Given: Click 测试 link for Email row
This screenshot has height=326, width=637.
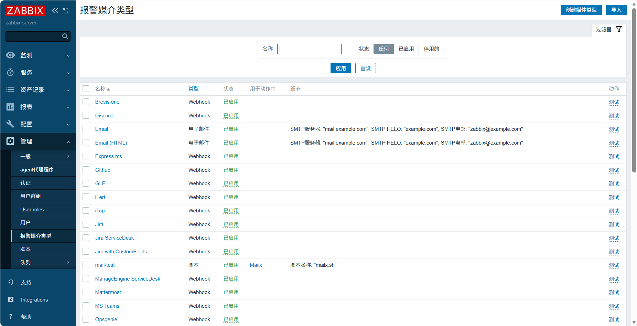Looking at the screenshot, I should 614,129.
